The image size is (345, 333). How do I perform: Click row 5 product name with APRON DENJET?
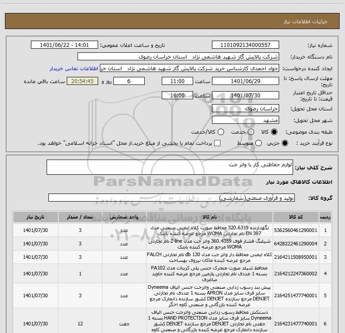pyautogui.click(x=210, y=296)
